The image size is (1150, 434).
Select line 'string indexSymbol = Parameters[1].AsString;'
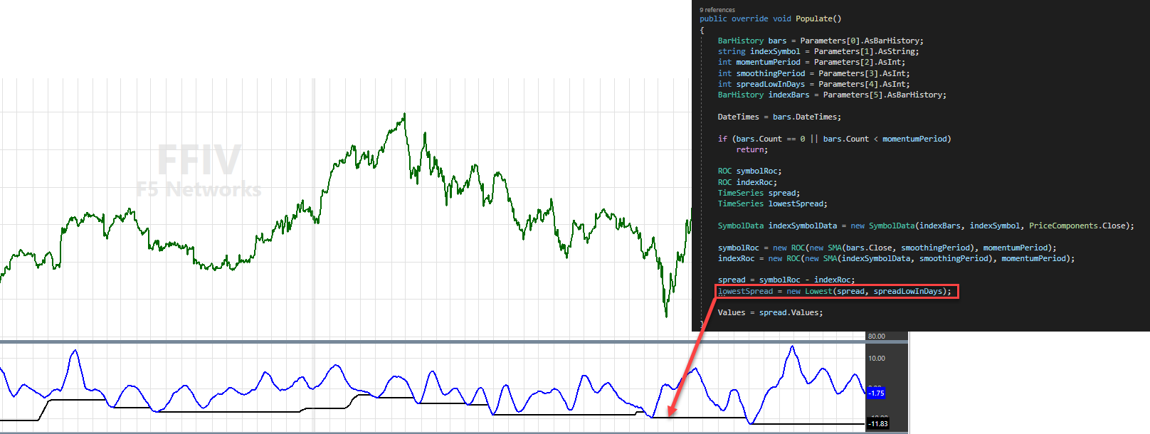(x=818, y=51)
